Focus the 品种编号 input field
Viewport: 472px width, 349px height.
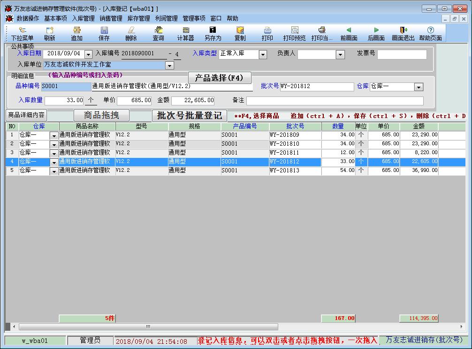66,87
